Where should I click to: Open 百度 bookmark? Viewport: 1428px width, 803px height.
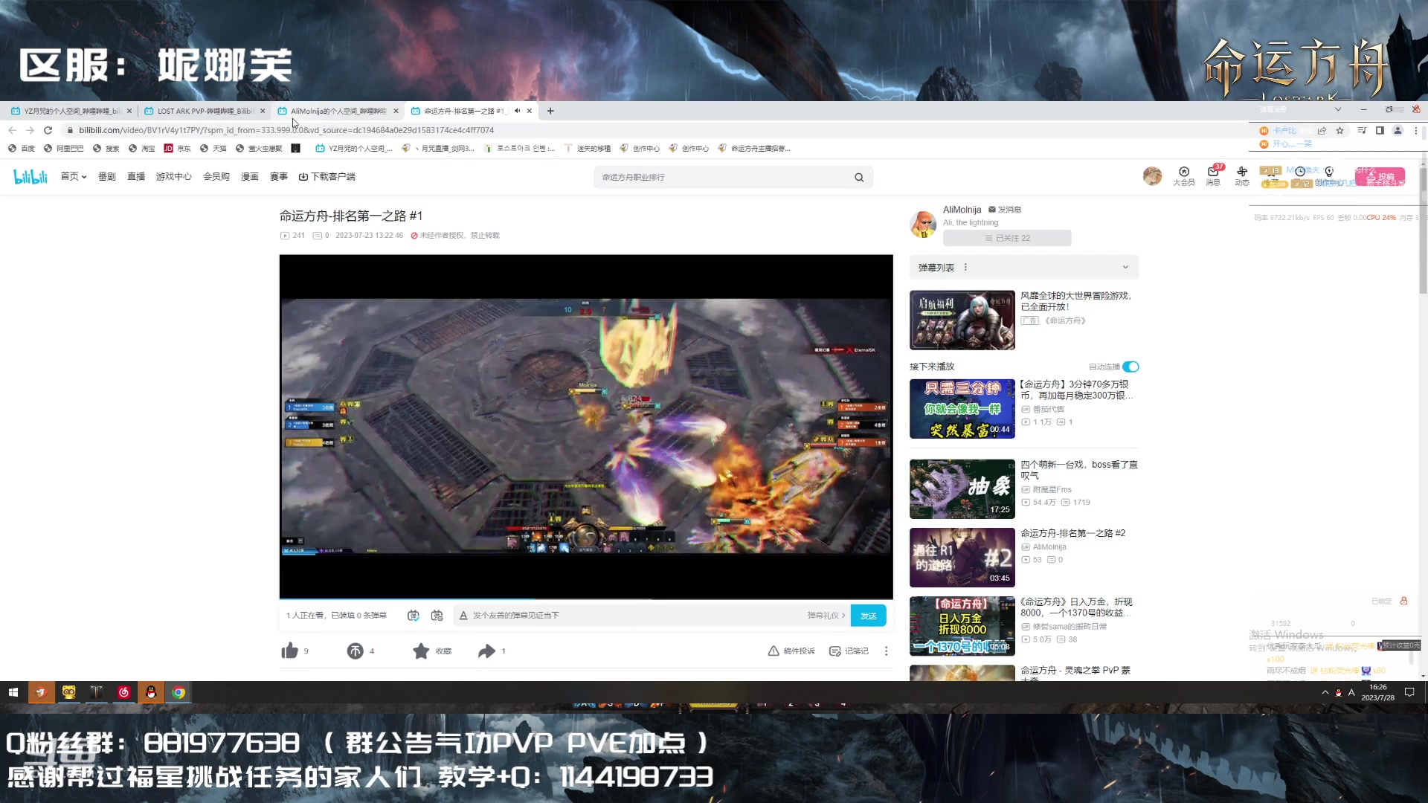(22, 149)
